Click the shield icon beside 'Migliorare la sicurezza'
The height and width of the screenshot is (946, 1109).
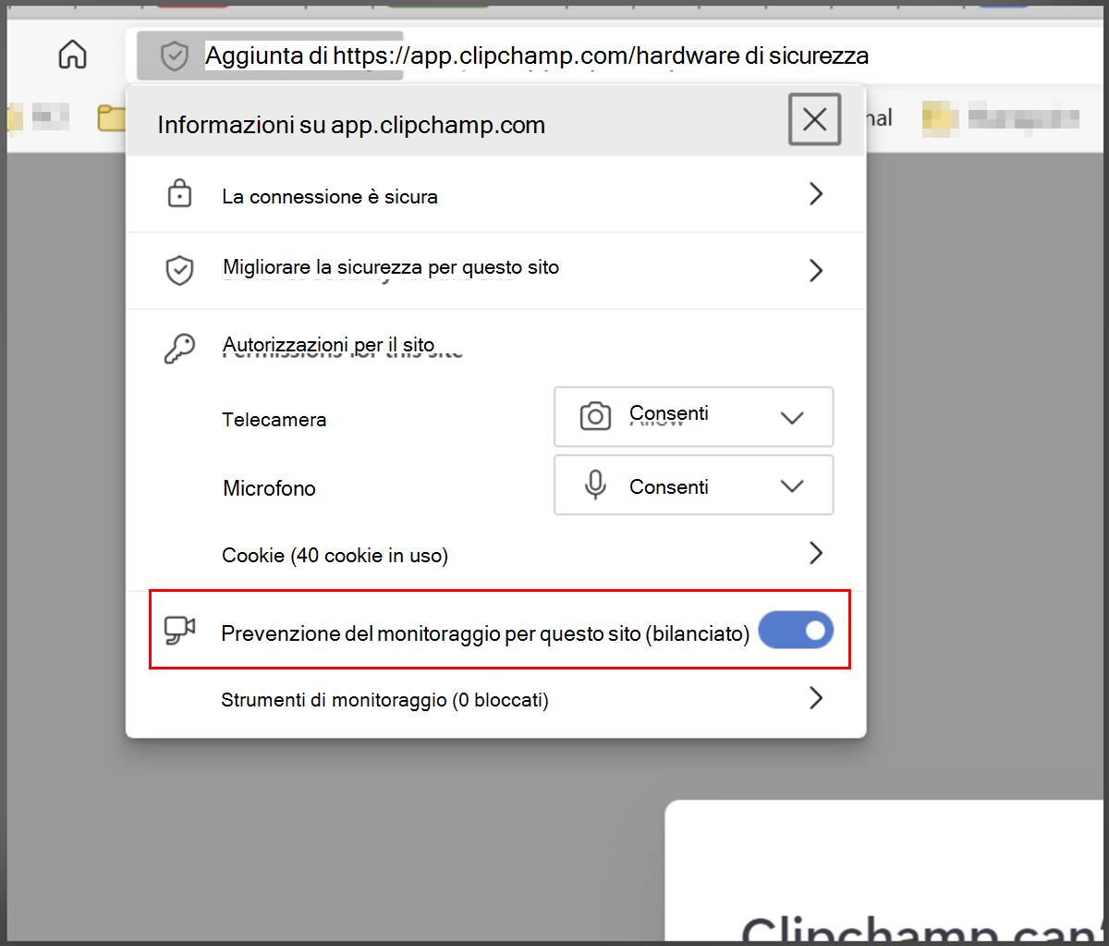pos(178,270)
